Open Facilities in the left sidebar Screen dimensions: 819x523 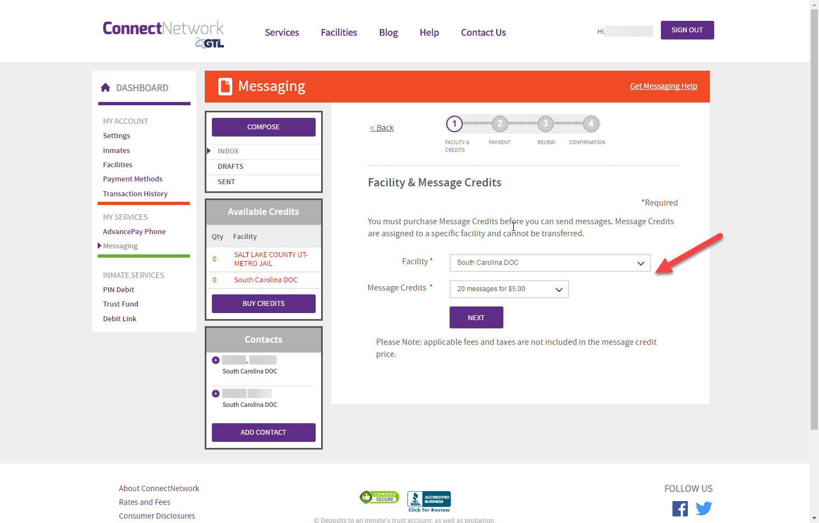click(x=117, y=164)
